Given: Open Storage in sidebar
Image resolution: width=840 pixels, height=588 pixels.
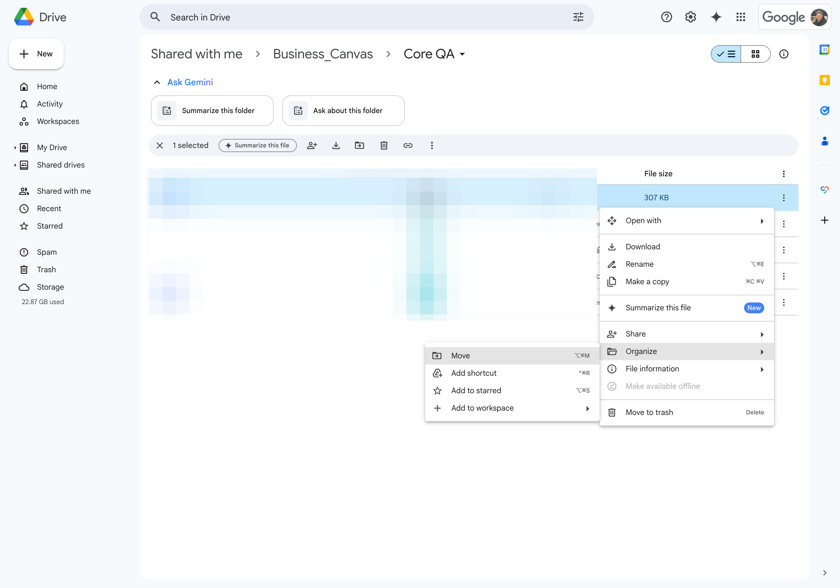Looking at the screenshot, I should pyautogui.click(x=50, y=287).
